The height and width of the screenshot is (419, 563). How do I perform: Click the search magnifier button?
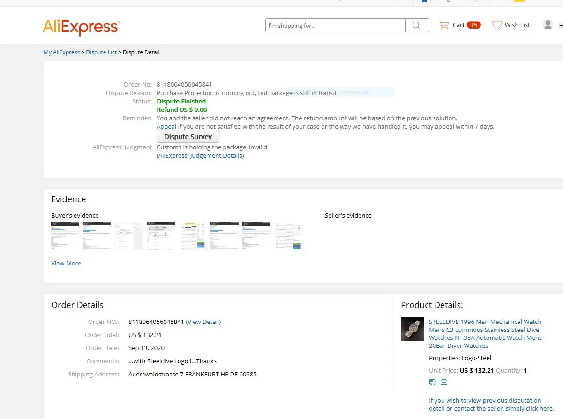coord(417,25)
